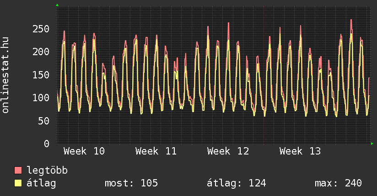Click the 0 y-axis origin label

coord(47,144)
